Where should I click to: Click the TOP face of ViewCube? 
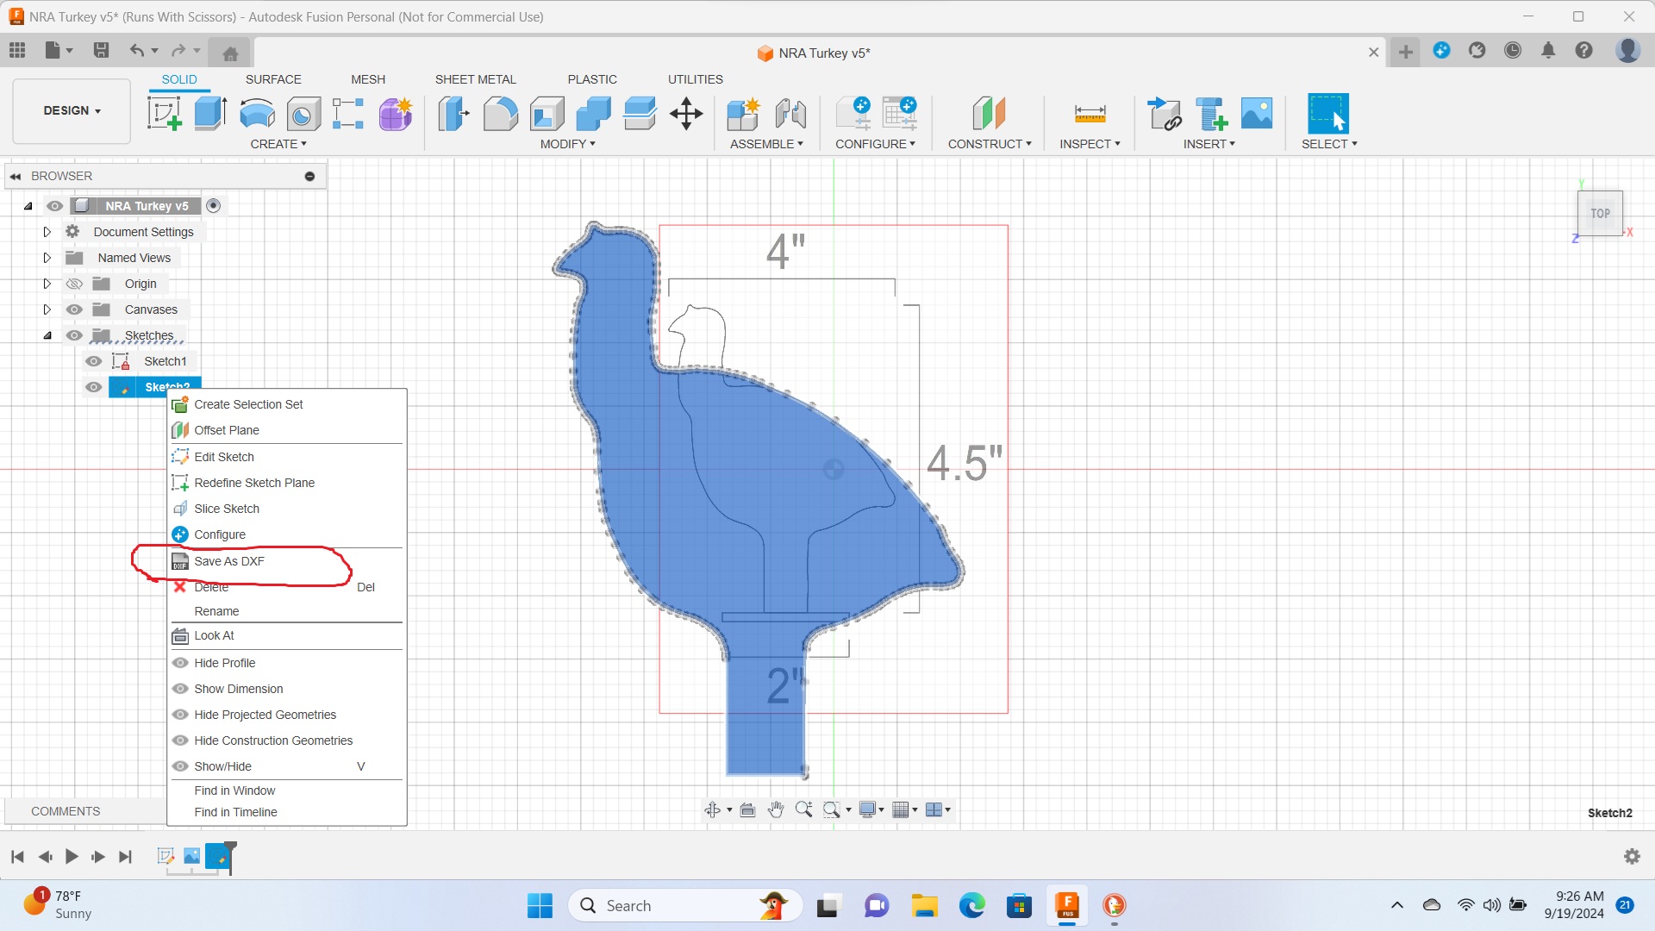click(1600, 213)
